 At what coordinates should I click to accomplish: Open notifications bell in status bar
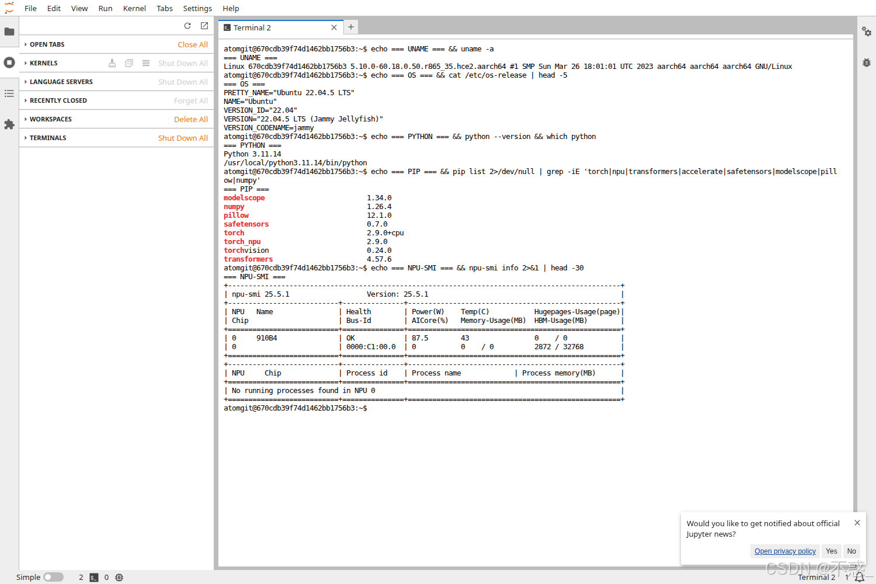pyautogui.click(x=860, y=578)
